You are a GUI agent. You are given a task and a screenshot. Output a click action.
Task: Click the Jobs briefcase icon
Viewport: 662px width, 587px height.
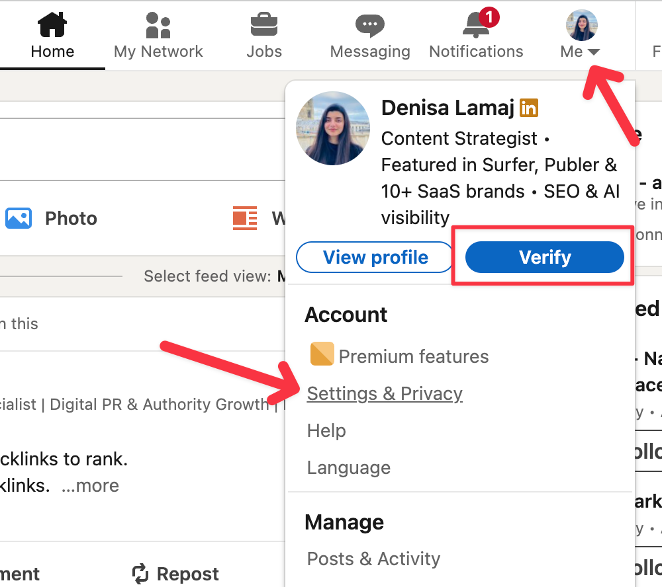(263, 22)
